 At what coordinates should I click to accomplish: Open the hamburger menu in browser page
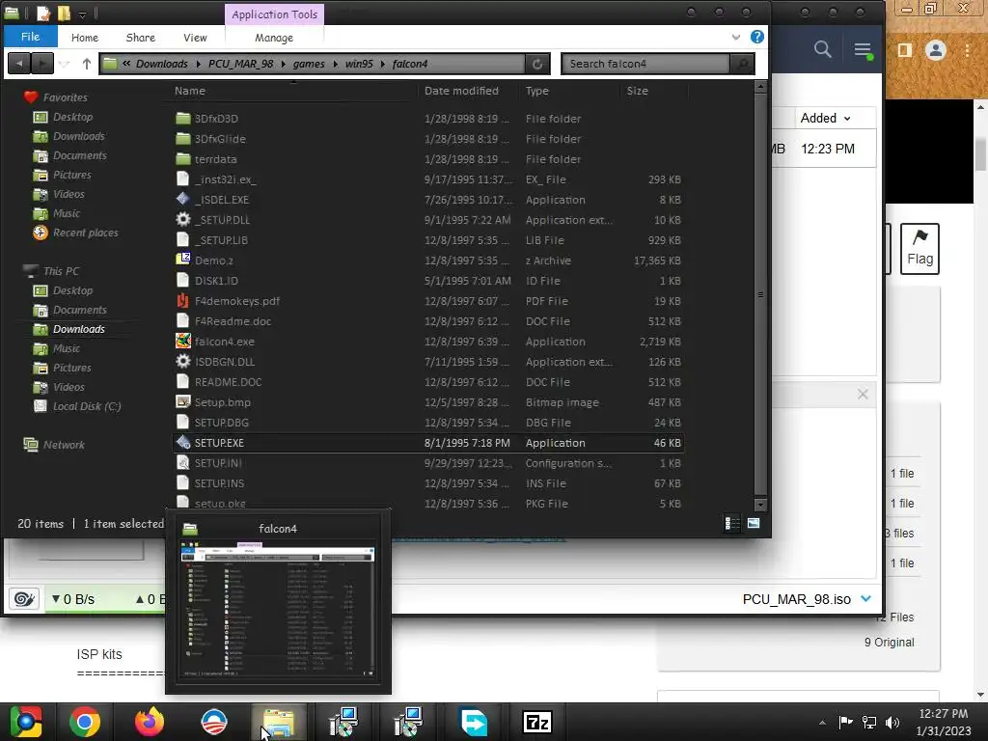click(863, 50)
